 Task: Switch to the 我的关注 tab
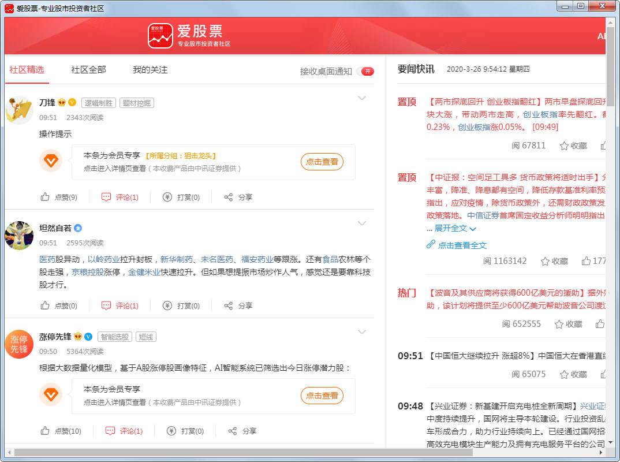(x=150, y=70)
